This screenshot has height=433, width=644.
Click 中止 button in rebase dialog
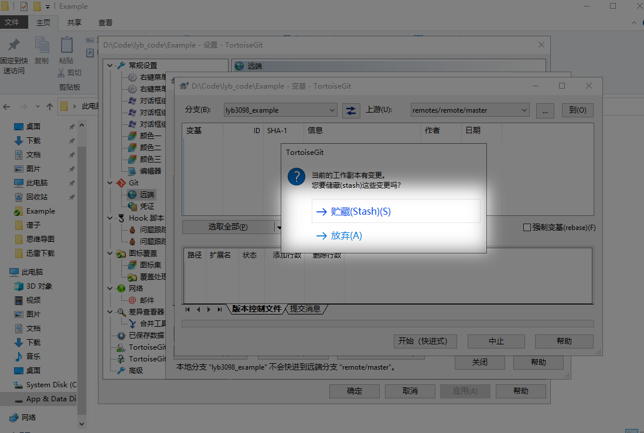496,341
